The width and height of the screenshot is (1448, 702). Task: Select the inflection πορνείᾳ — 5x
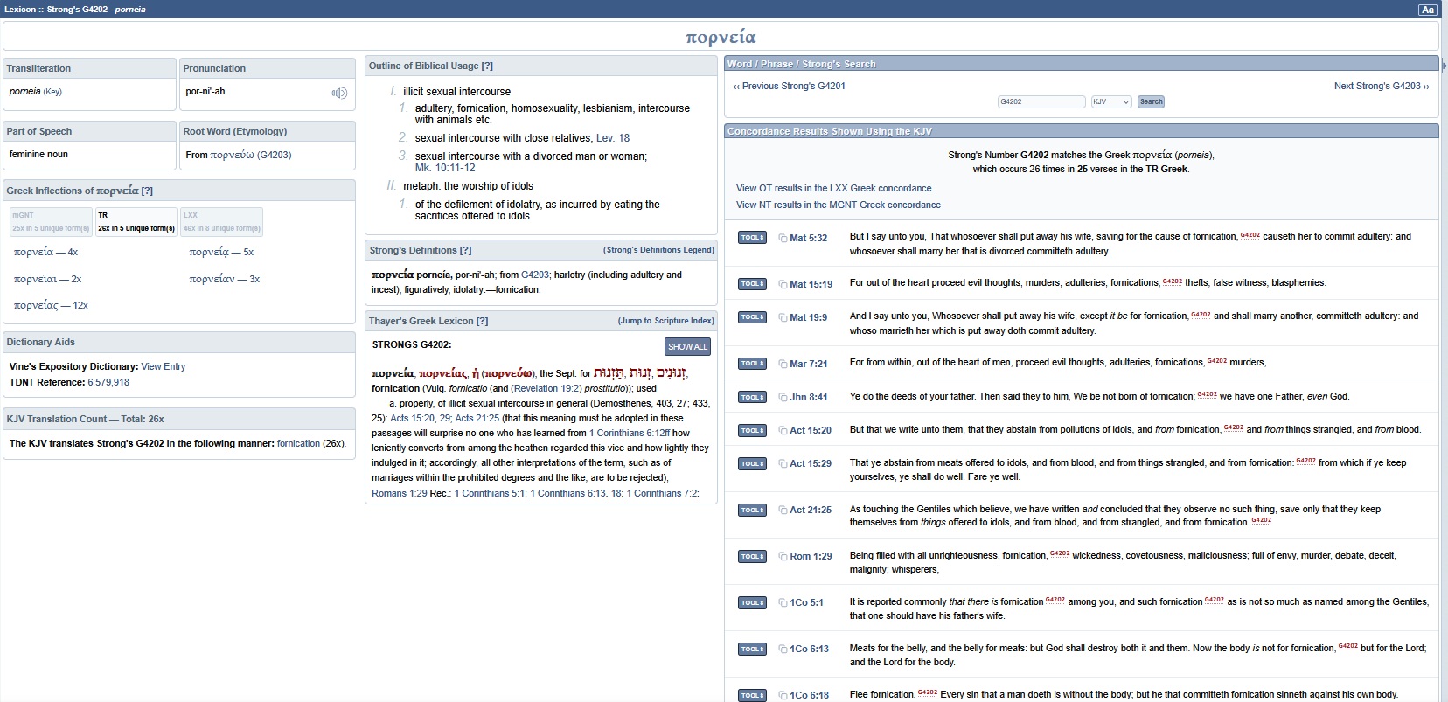[x=221, y=252]
